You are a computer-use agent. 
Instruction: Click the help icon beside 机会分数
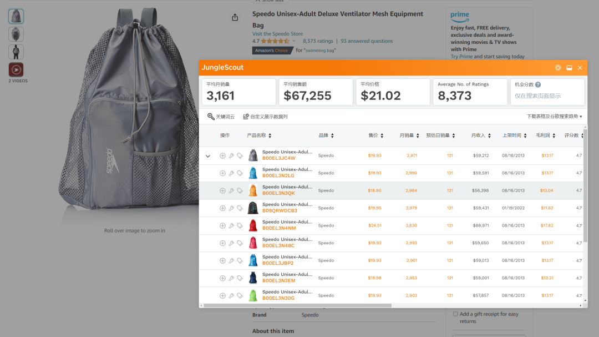[x=538, y=84]
